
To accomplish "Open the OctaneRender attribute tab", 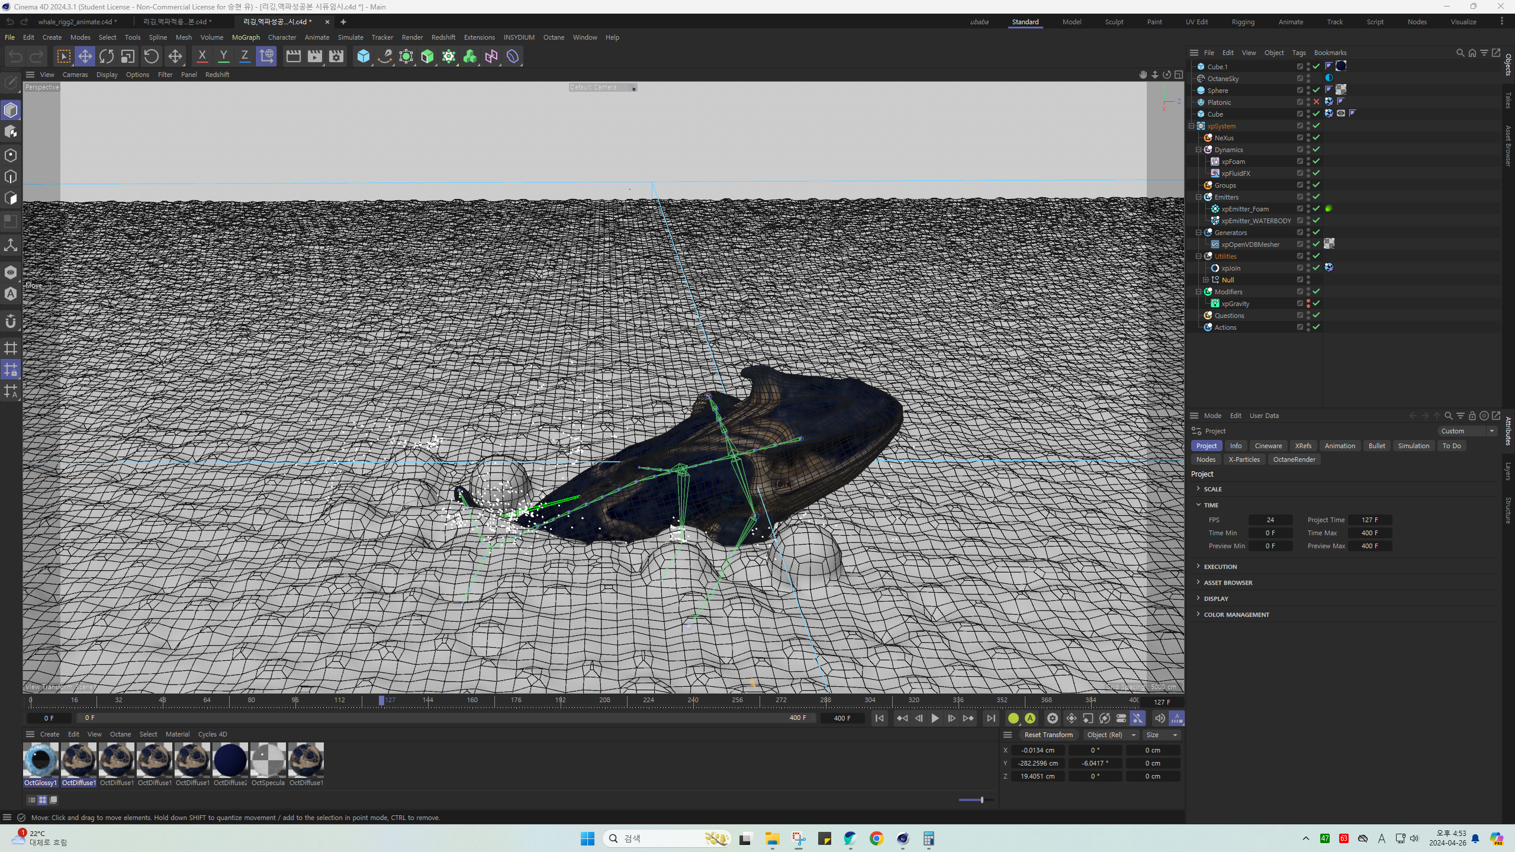I will click(x=1294, y=459).
